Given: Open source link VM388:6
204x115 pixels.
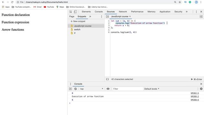Looking at the screenshot, I should click(x=195, y=100).
